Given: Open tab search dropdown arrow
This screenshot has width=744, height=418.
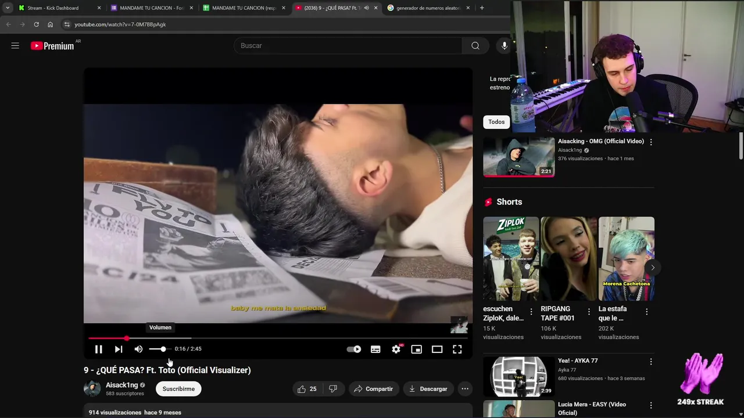Looking at the screenshot, I should [7, 8].
